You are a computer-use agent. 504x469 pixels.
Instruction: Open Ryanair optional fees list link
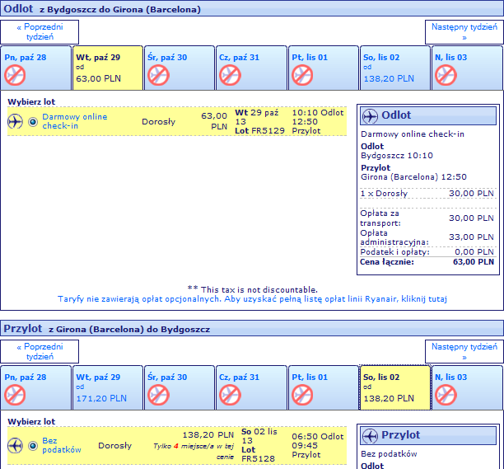[252, 299]
